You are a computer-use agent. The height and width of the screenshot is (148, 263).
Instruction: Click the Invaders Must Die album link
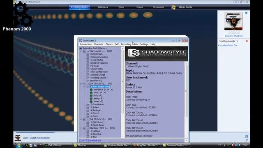click(x=234, y=36)
